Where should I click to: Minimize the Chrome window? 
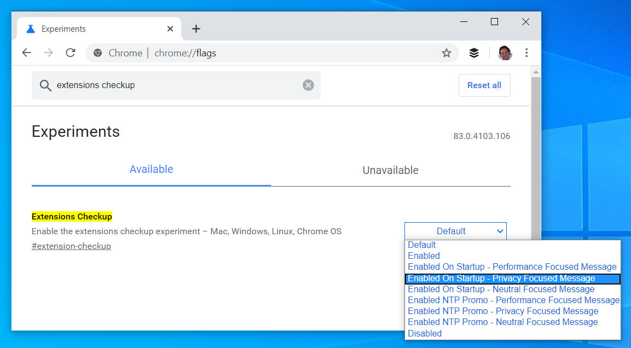point(464,22)
